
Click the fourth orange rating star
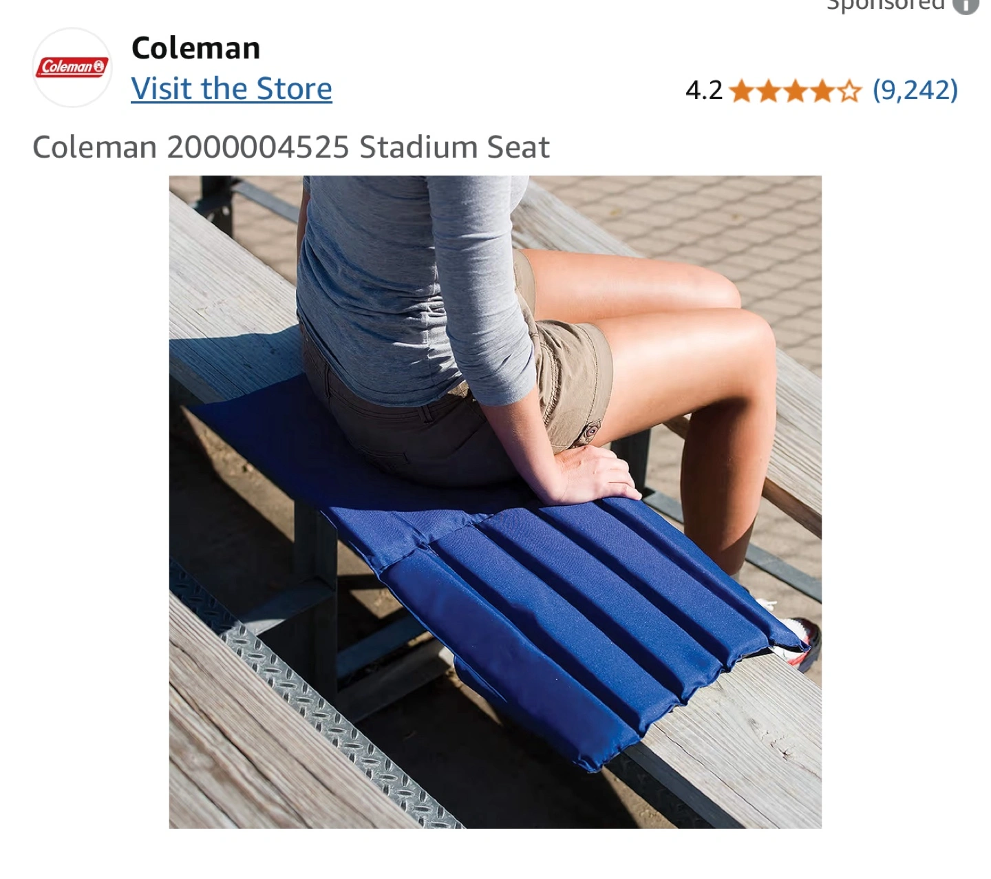[822, 91]
